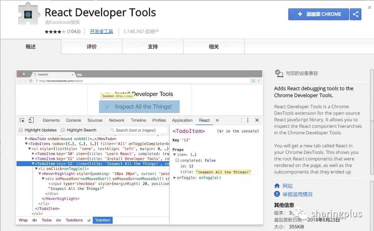Open the 开发者工具 category link
Screen dimensions: 374x231
[101, 31]
